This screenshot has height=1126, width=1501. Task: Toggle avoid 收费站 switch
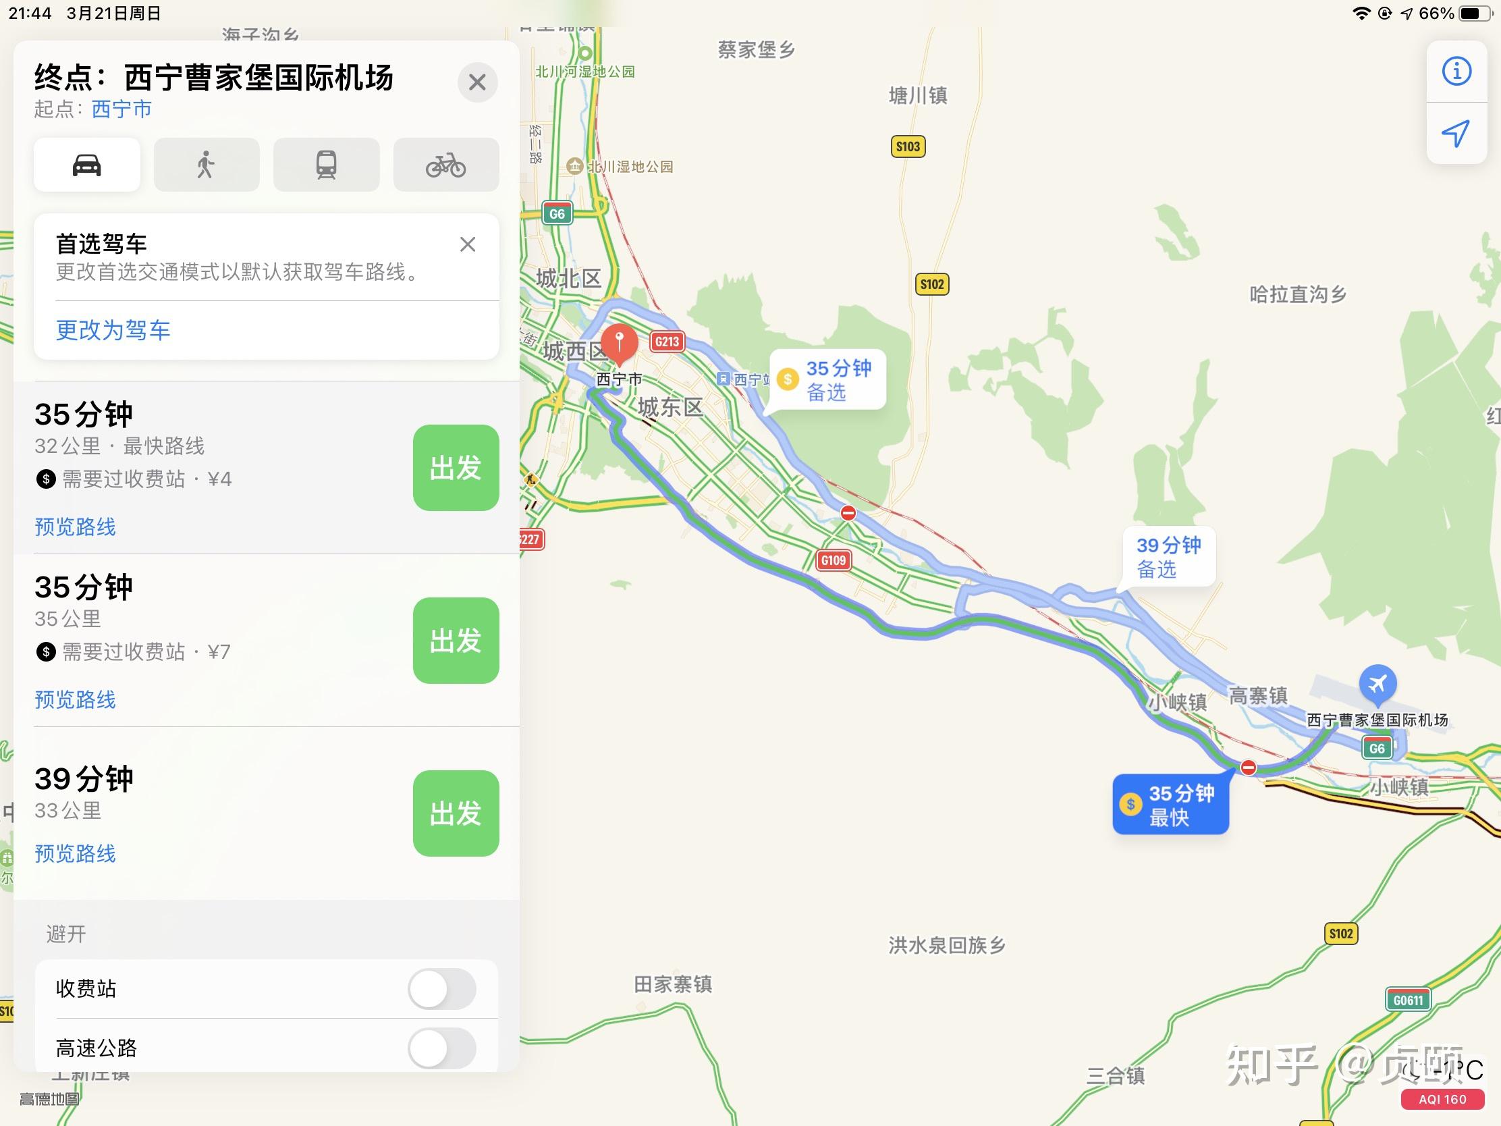tap(442, 989)
